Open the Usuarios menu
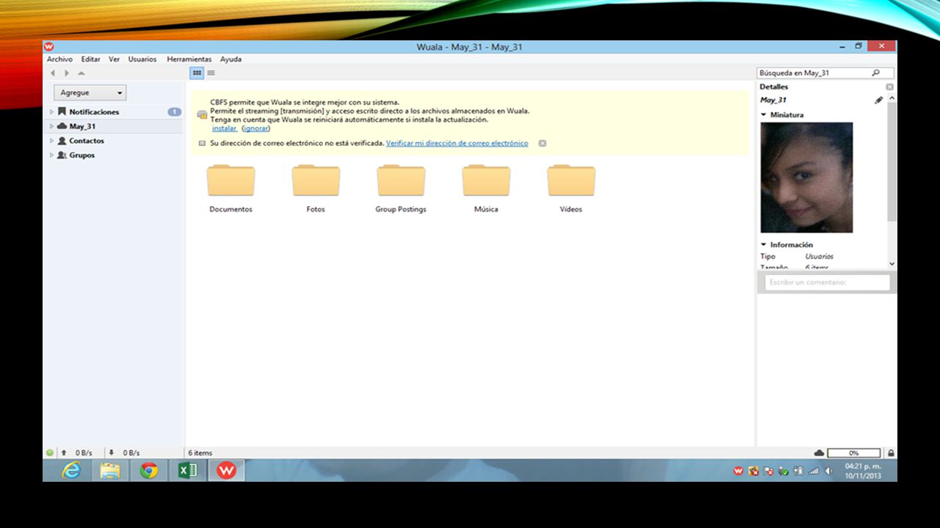This screenshot has width=940, height=528. (142, 59)
